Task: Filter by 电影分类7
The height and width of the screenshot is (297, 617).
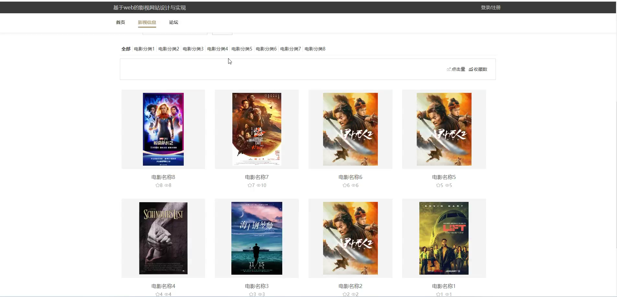Action: point(291,49)
